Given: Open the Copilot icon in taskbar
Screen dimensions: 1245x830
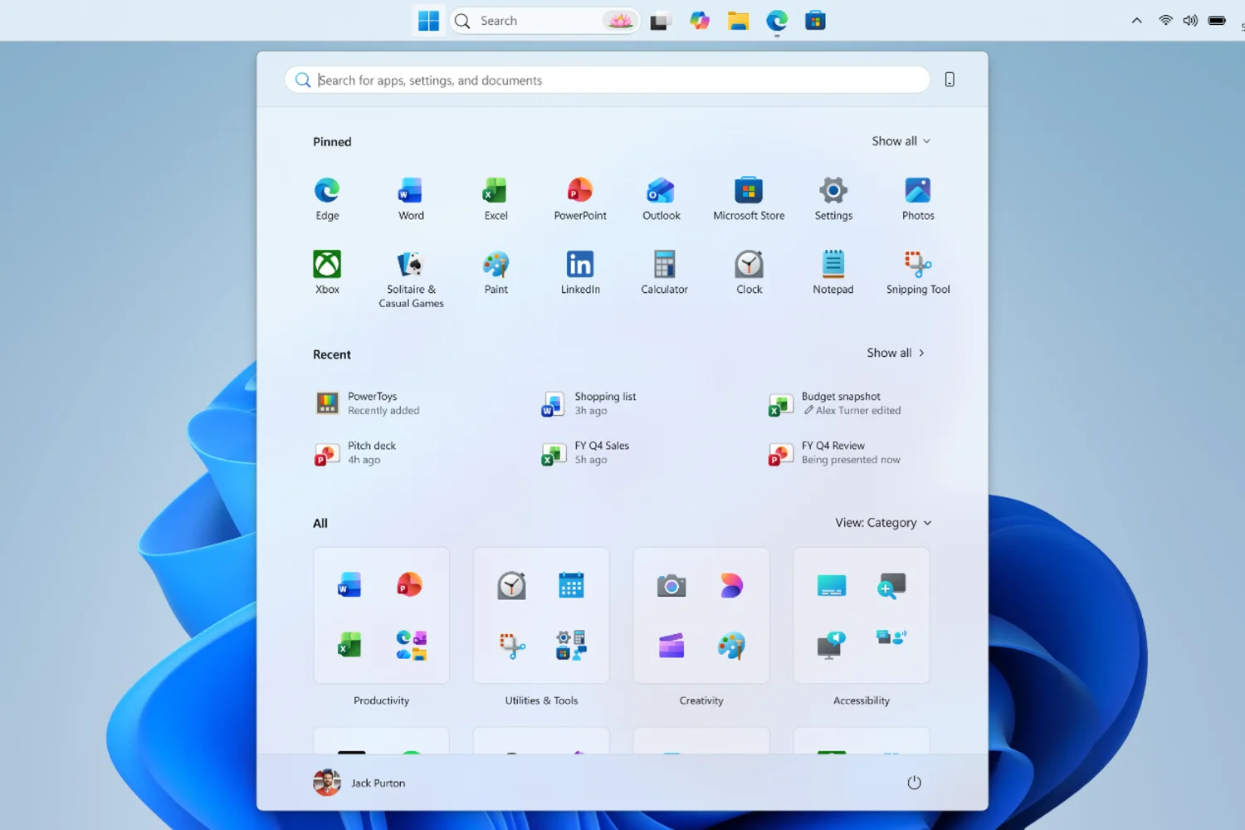Looking at the screenshot, I should [700, 21].
